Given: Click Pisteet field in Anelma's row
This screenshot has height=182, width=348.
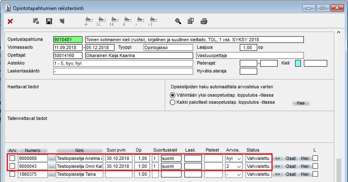Looking at the screenshot, I should [214, 159].
